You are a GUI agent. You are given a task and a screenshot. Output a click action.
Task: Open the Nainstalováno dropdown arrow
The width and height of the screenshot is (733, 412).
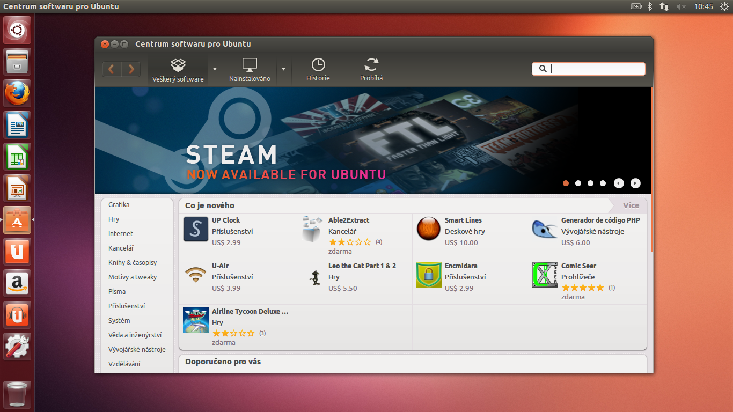click(283, 70)
